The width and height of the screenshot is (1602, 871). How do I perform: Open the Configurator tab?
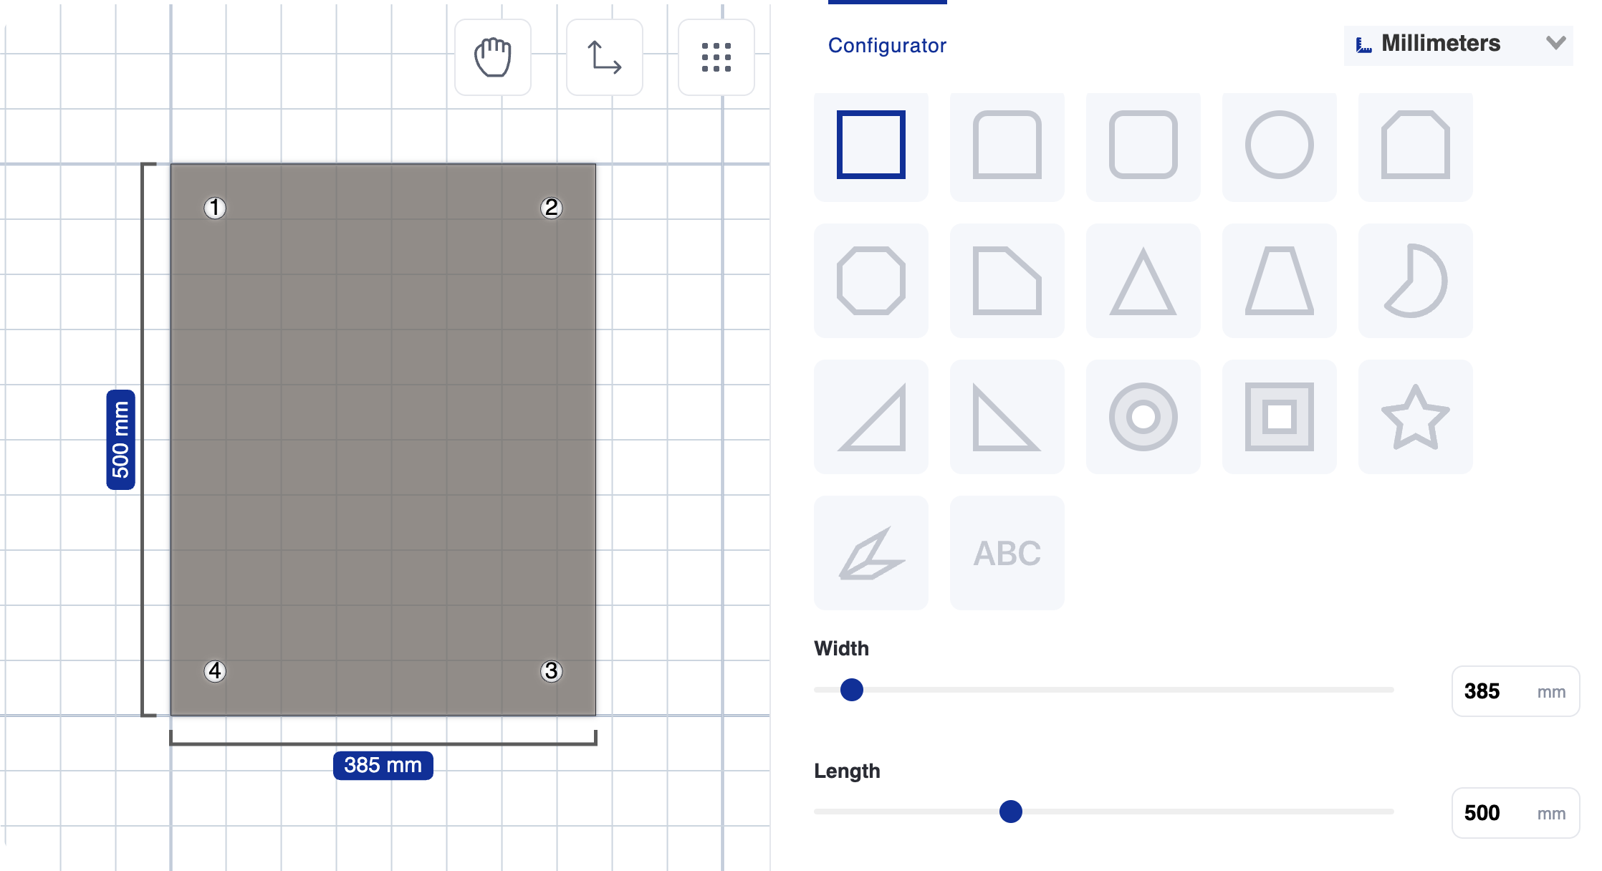point(887,45)
